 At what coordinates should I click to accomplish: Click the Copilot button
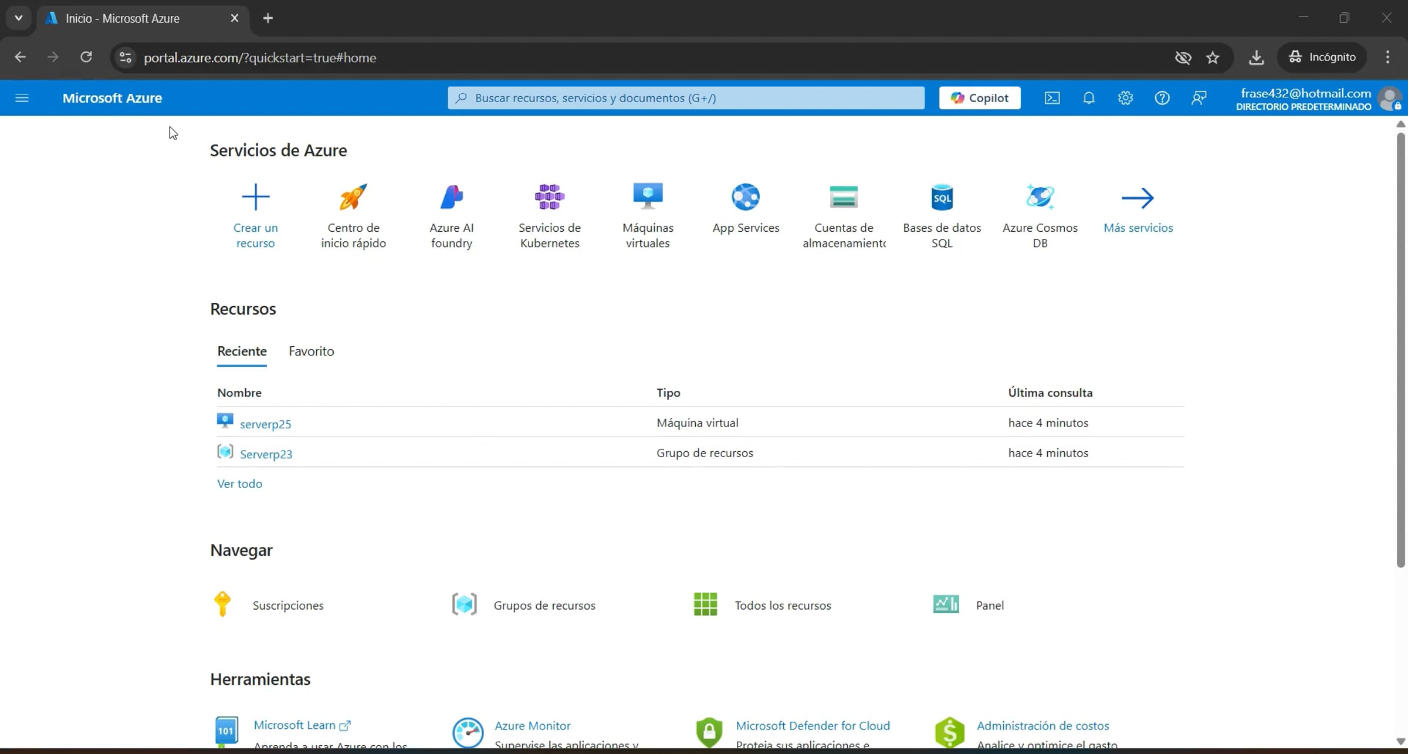[979, 98]
